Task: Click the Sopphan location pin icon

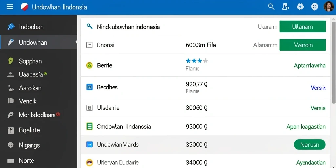Action: (10, 61)
